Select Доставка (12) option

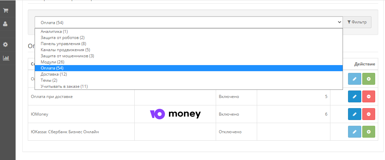(54, 74)
